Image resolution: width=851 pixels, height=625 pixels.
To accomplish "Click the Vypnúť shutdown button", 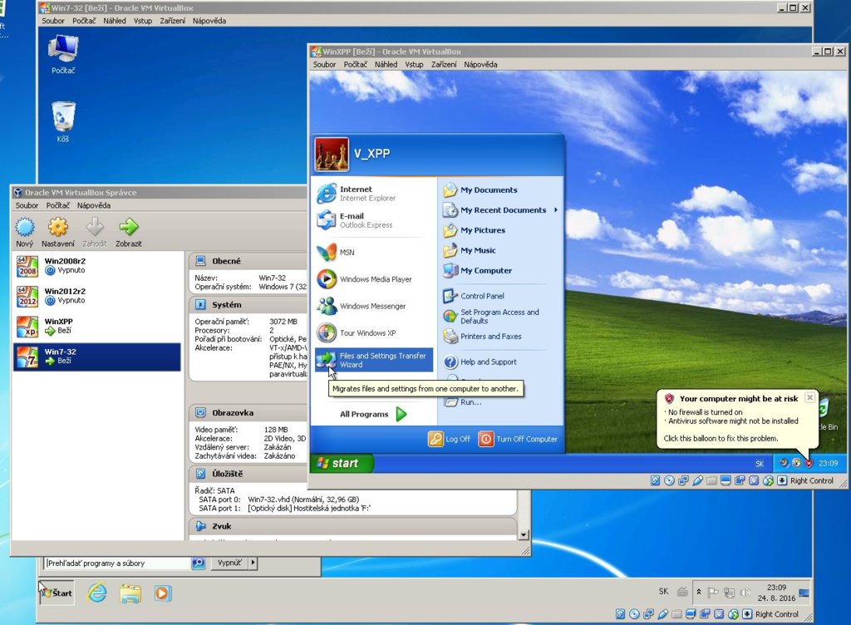I will point(229,563).
